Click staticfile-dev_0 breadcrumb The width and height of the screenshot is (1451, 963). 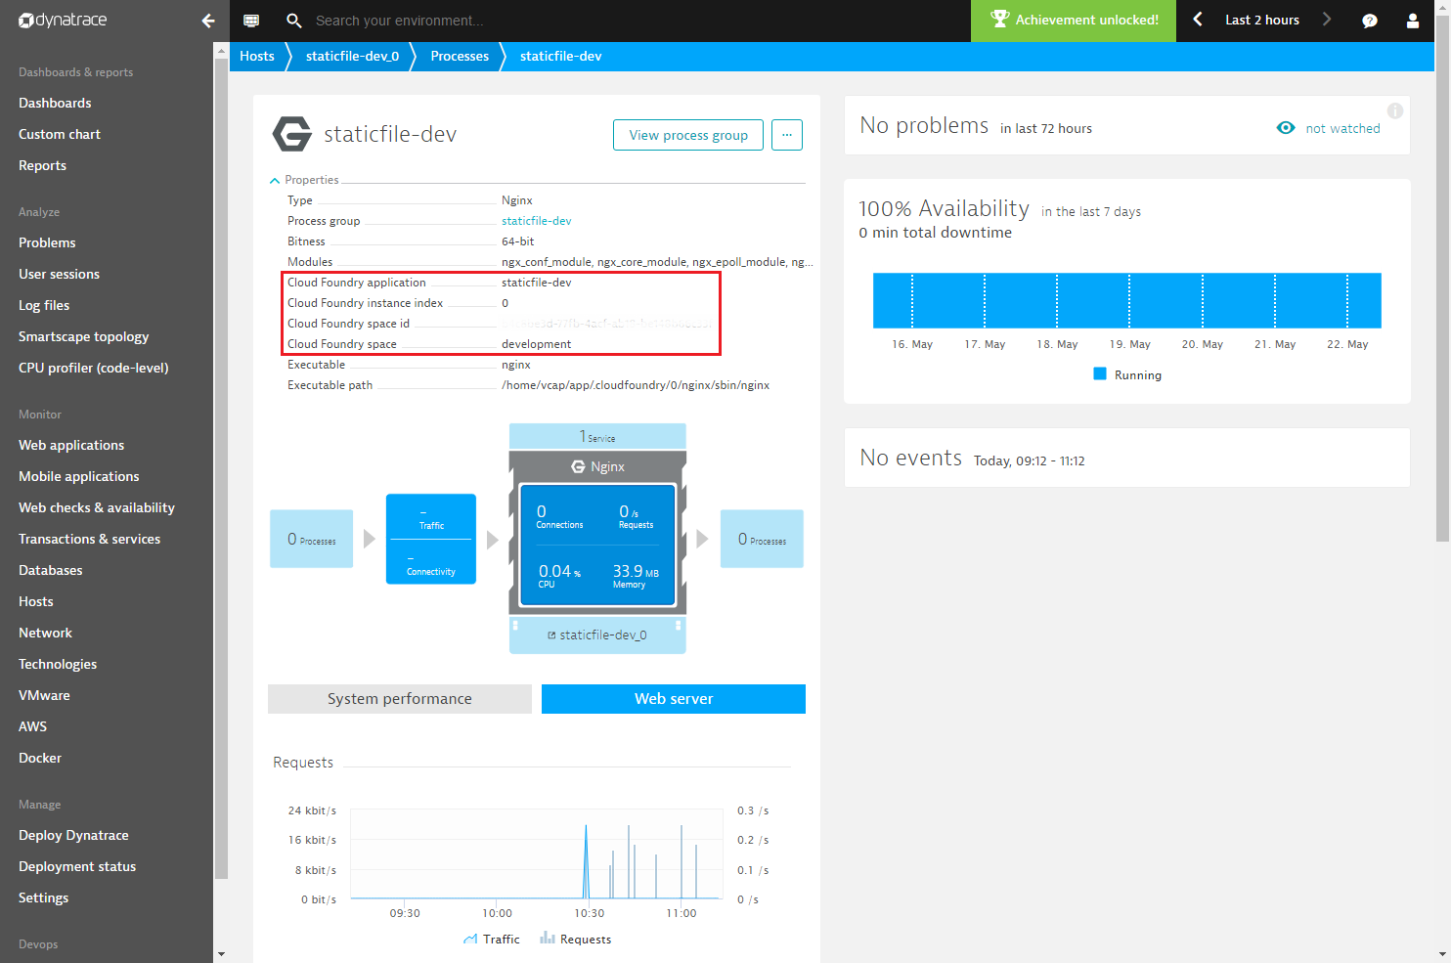[353, 56]
